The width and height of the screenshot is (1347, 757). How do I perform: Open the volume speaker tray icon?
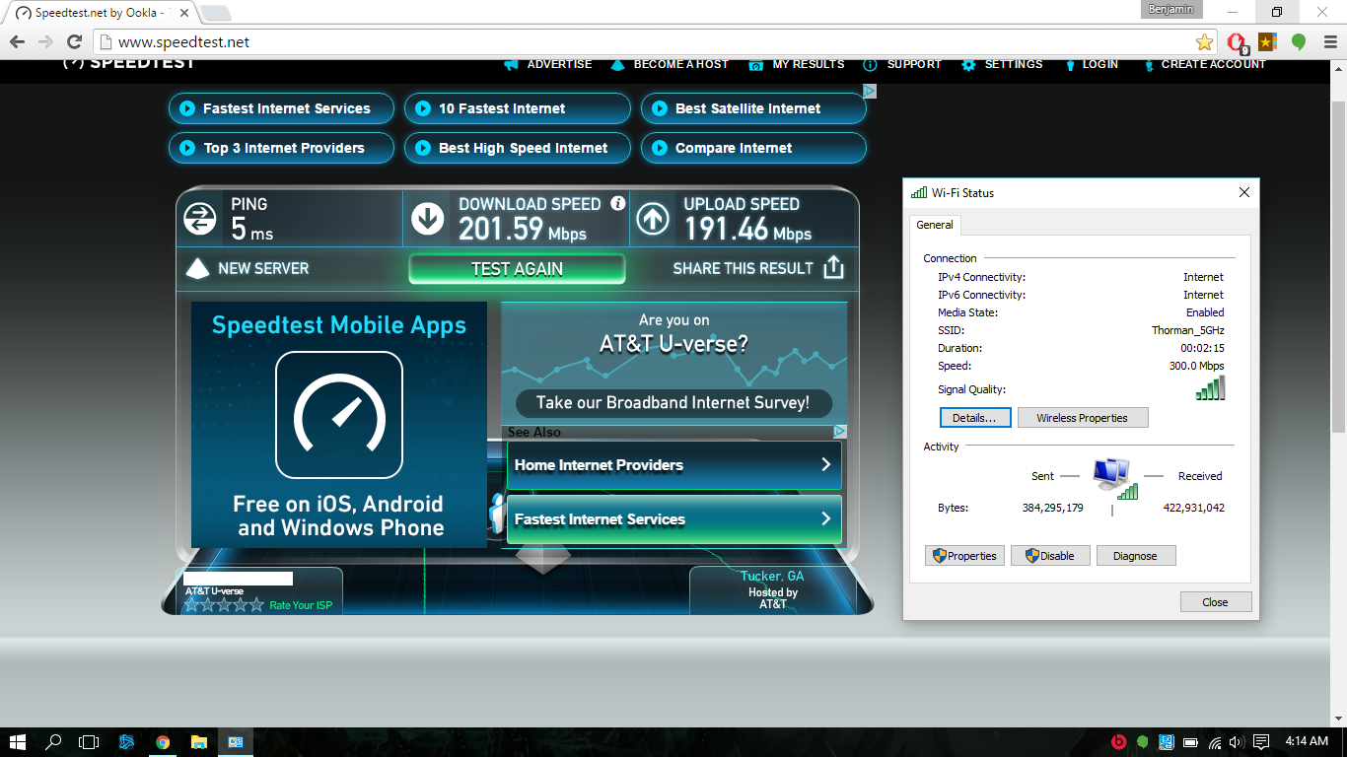[x=1237, y=742]
